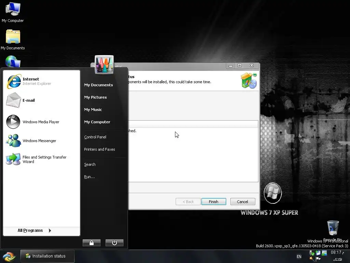Viewport: 350px width, 263px height.
Task: Click the white flag icon in the system tray
Action: click(x=318, y=259)
